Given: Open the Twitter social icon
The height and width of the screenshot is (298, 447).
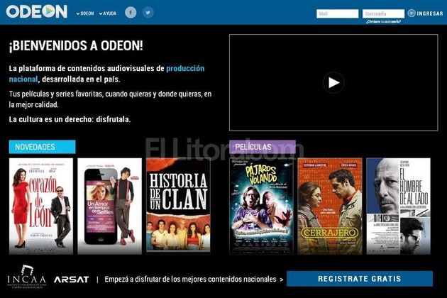Looking at the screenshot, I should pos(148,13).
